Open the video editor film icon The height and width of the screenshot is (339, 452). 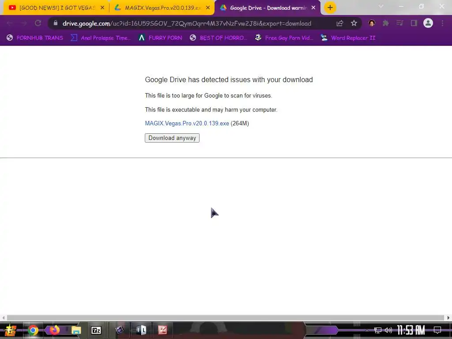[x=119, y=330]
